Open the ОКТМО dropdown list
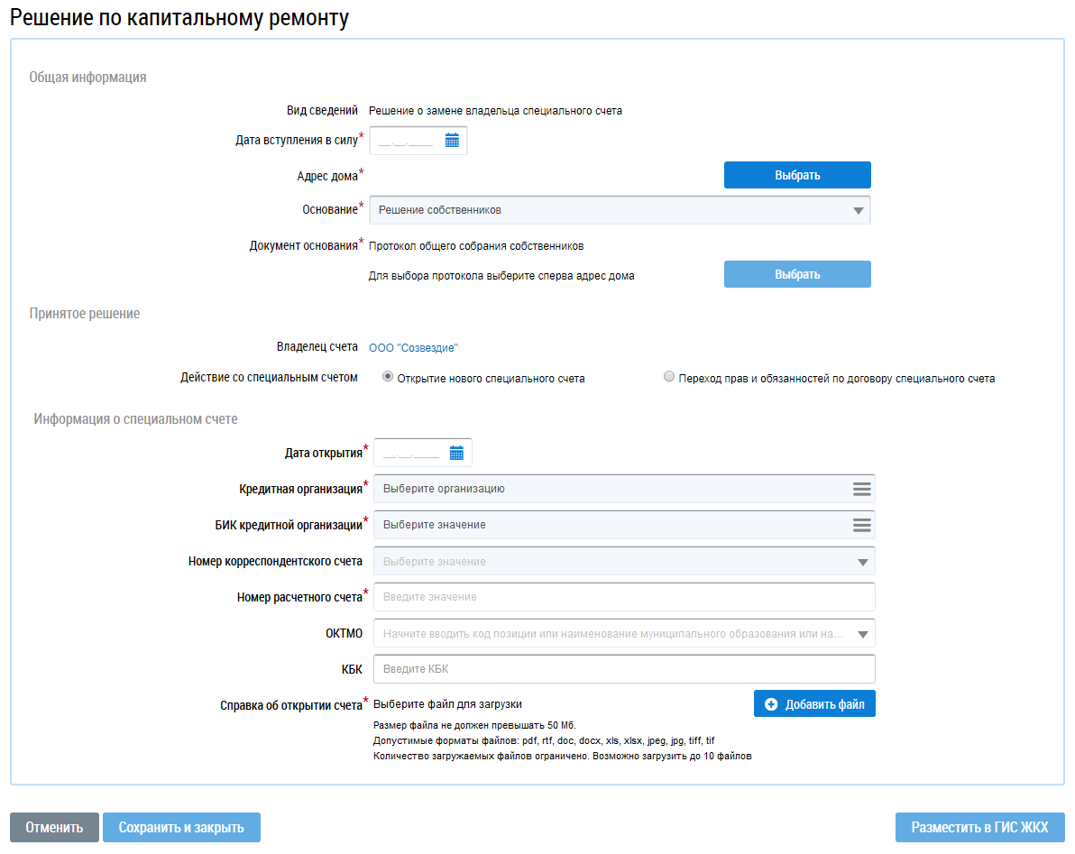 pyautogui.click(x=862, y=634)
